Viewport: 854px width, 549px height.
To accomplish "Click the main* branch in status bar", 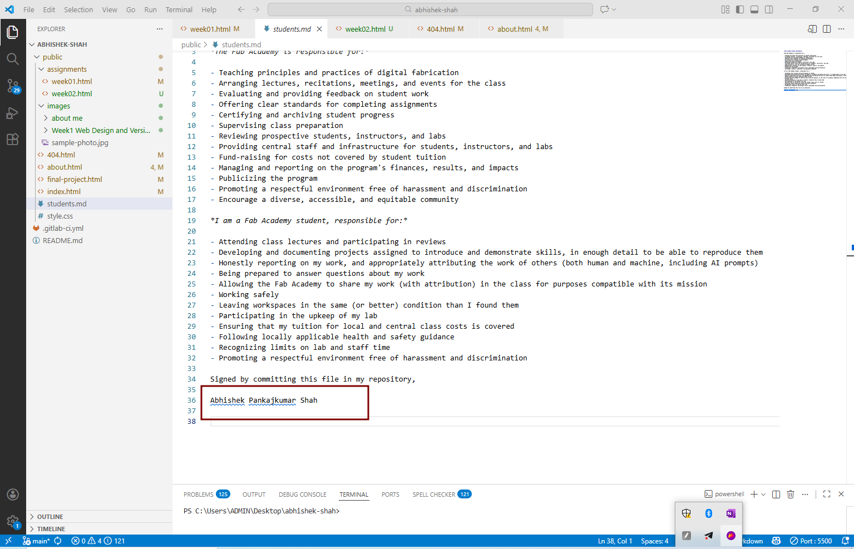I will click(x=36, y=541).
